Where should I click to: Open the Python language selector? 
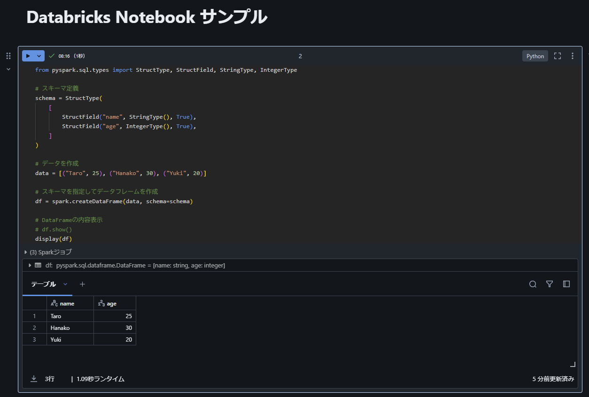[535, 55]
